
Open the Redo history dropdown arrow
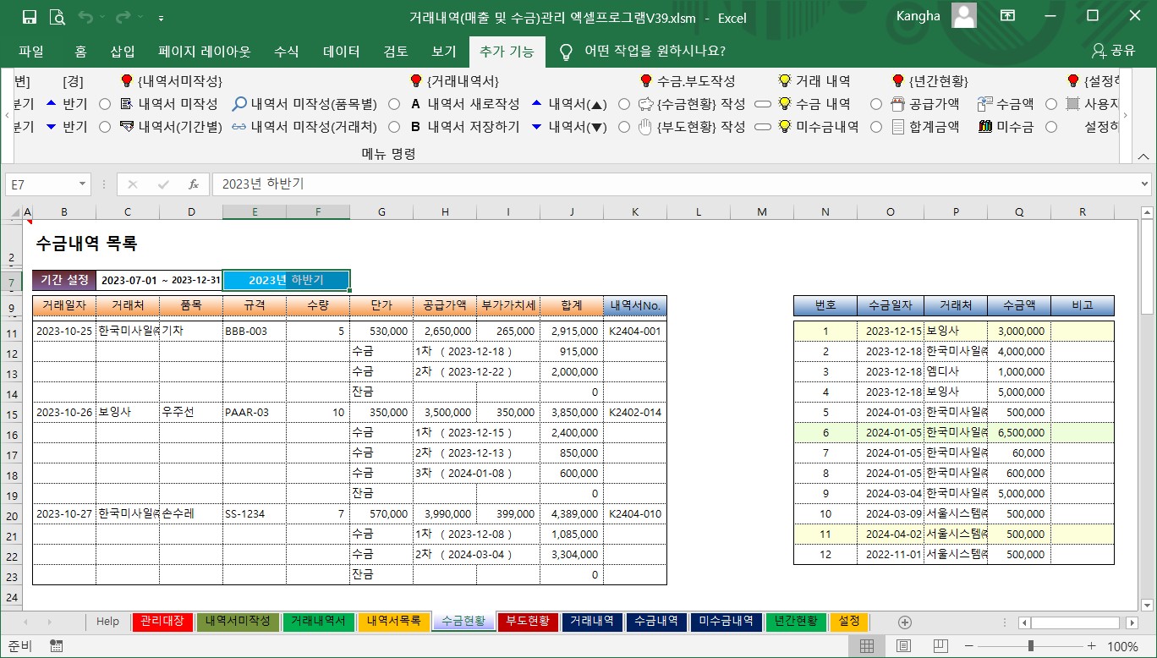[x=139, y=18]
